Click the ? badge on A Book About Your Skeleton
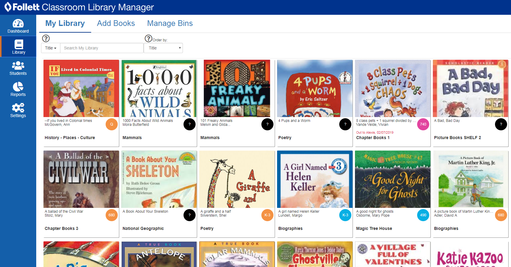Viewport: 511px width, 267px height. click(x=190, y=215)
